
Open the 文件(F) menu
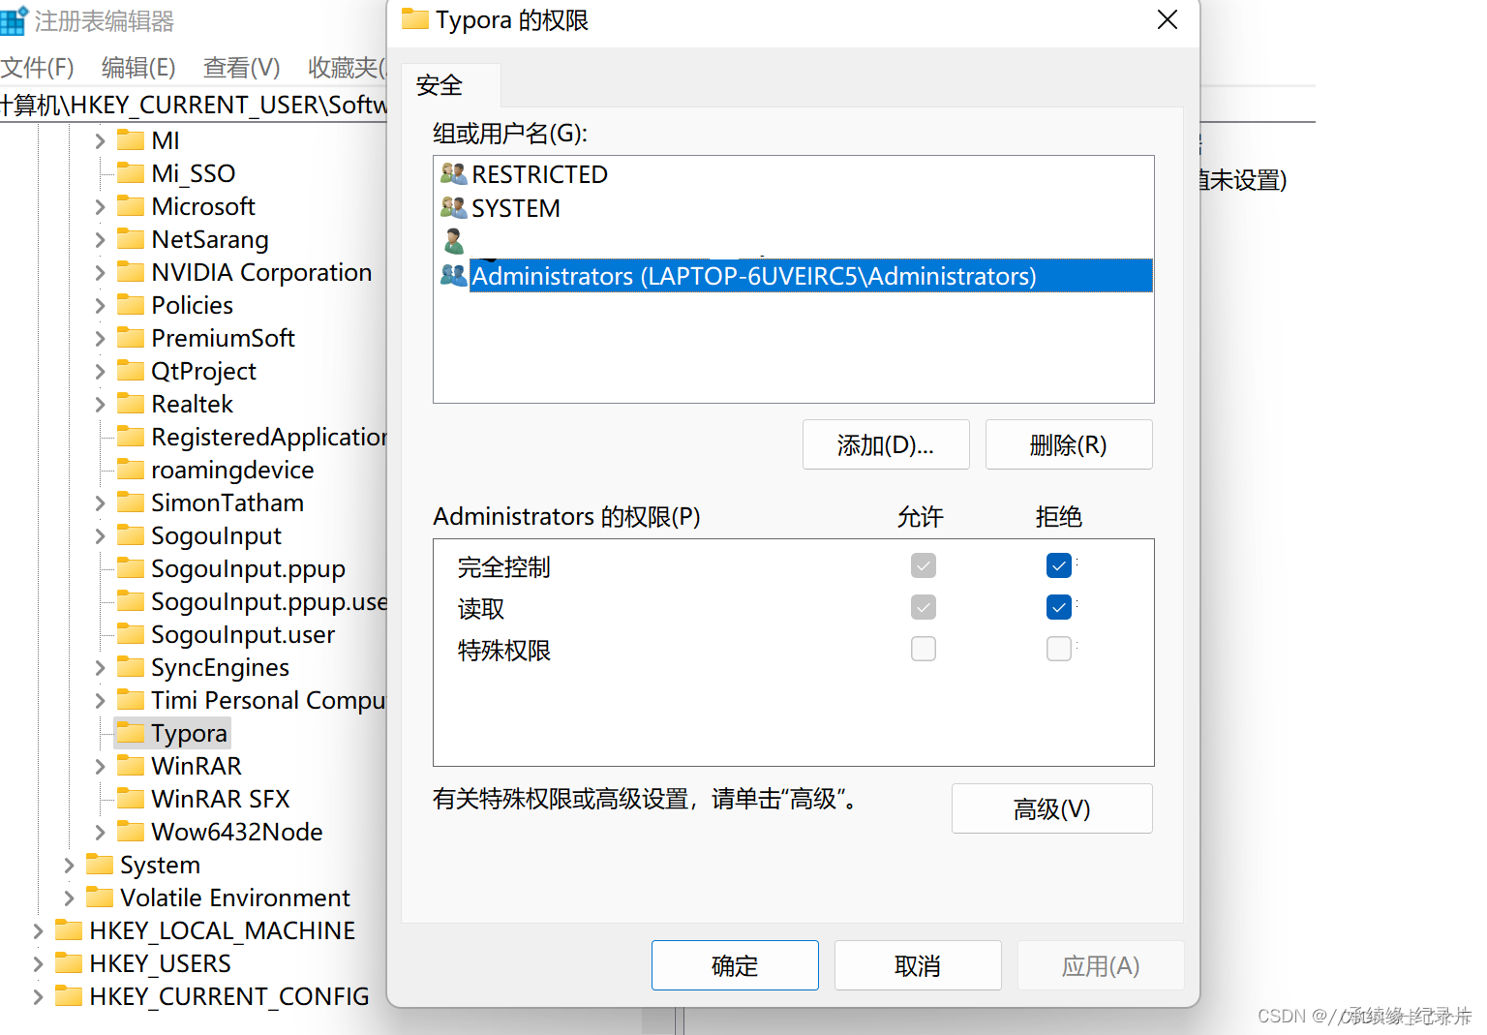pyautogui.click(x=38, y=67)
